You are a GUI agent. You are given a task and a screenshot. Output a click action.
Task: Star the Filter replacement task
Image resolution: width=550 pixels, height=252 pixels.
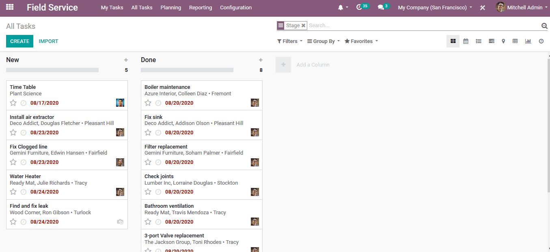click(148, 162)
